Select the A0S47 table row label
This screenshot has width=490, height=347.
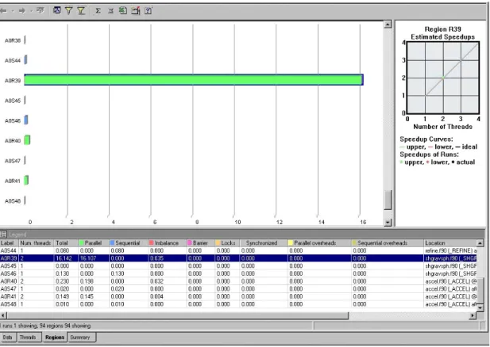(x=9, y=289)
